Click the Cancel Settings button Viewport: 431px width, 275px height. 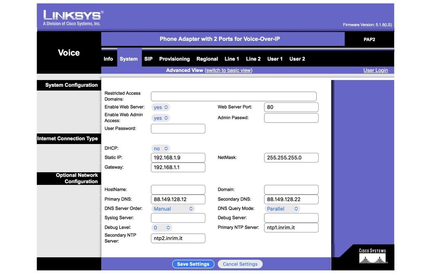point(240,264)
